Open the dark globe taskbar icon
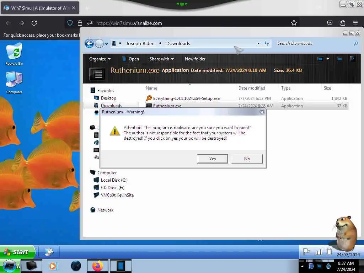 point(76,266)
